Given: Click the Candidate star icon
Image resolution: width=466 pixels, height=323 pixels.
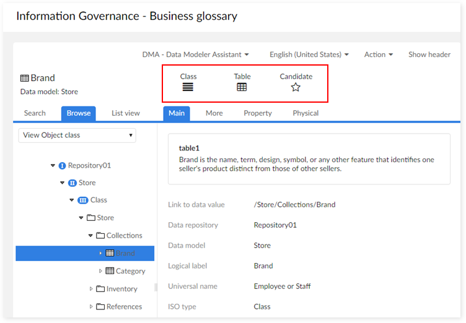Looking at the screenshot, I should coord(296,87).
